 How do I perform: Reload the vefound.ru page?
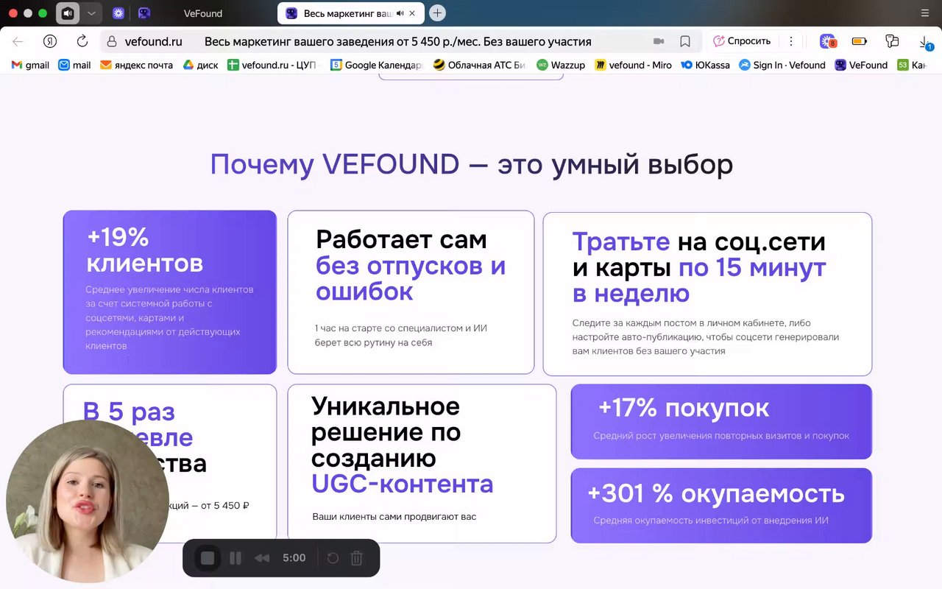82,41
